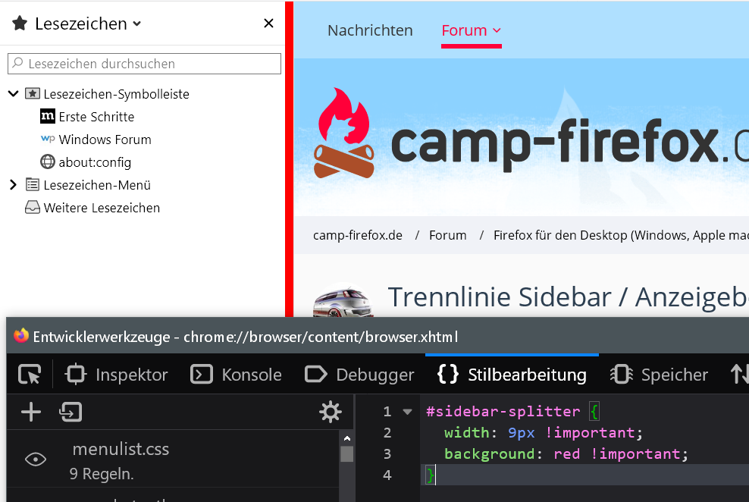Screen dimensions: 749x502
Task: Click the network arrows icon in devtools
Action: click(x=738, y=375)
